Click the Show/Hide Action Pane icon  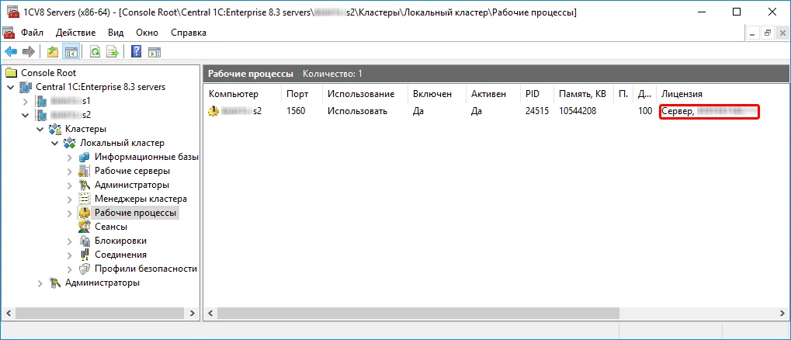click(x=154, y=51)
